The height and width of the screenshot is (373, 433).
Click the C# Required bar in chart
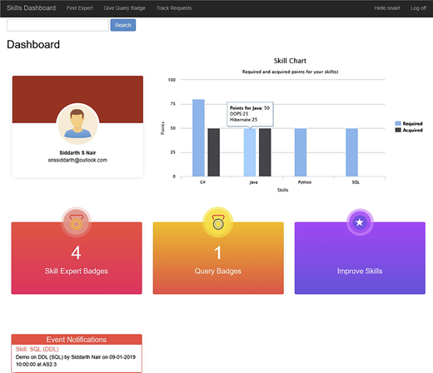(x=198, y=138)
